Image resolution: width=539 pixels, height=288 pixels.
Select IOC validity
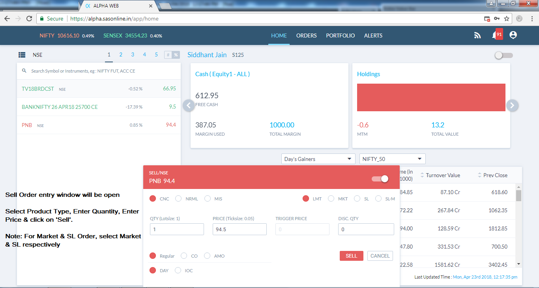pyautogui.click(x=178, y=270)
